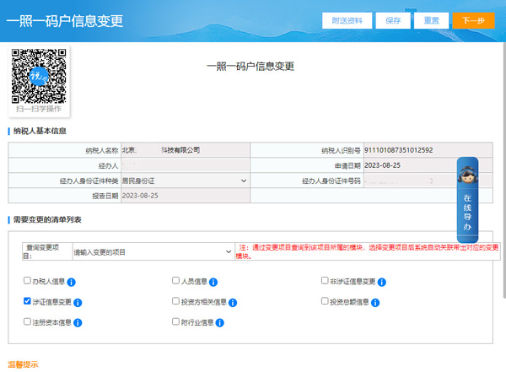Check the 注册资本信息 checkbox
This screenshot has width=506, height=372.
point(27,321)
